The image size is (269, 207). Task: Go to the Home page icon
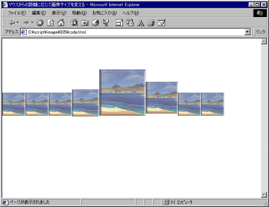(x=61, y=22)
